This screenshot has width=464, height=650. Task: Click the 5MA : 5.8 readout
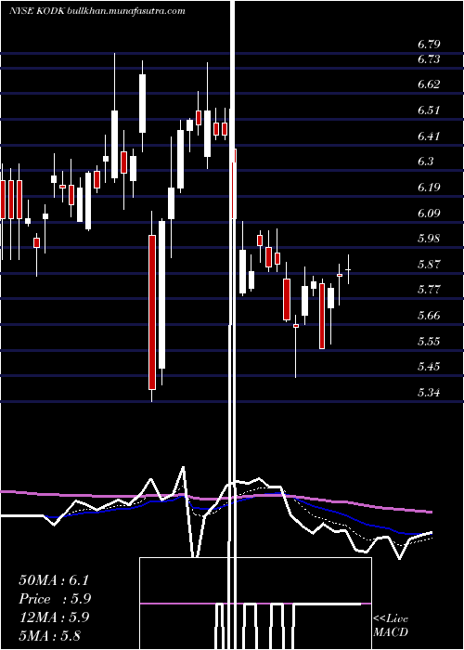pos(50,635)
